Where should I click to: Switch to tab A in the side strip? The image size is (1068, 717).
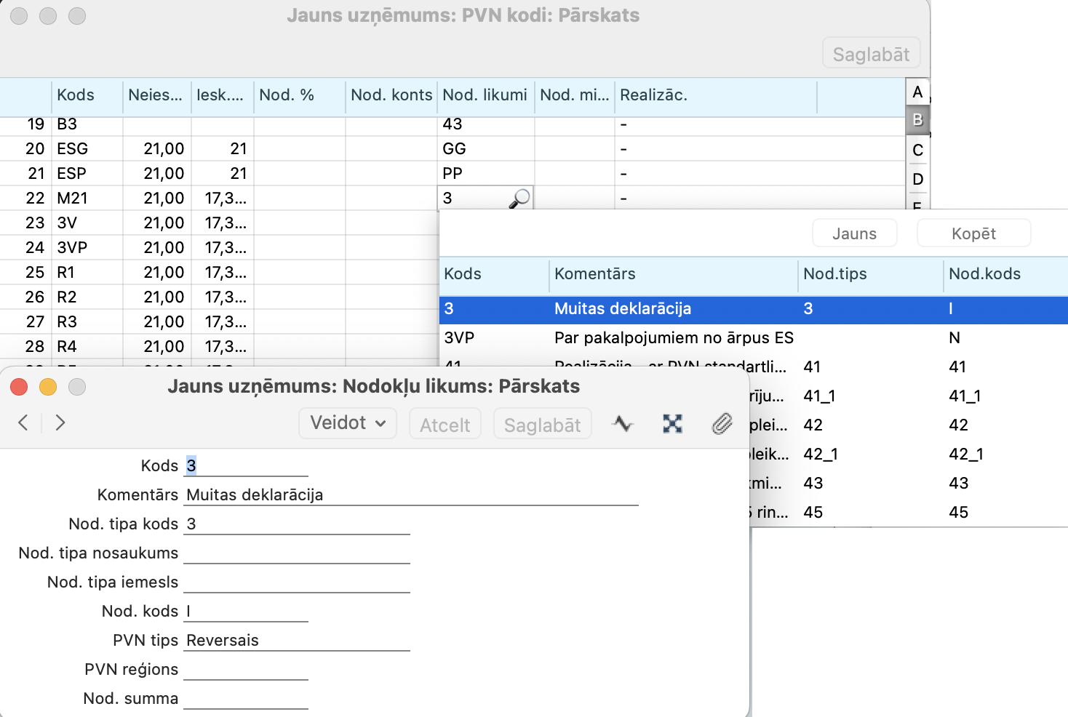[x=917, y=92]
